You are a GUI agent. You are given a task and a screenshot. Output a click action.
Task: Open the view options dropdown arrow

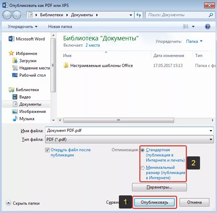(193, 27)
